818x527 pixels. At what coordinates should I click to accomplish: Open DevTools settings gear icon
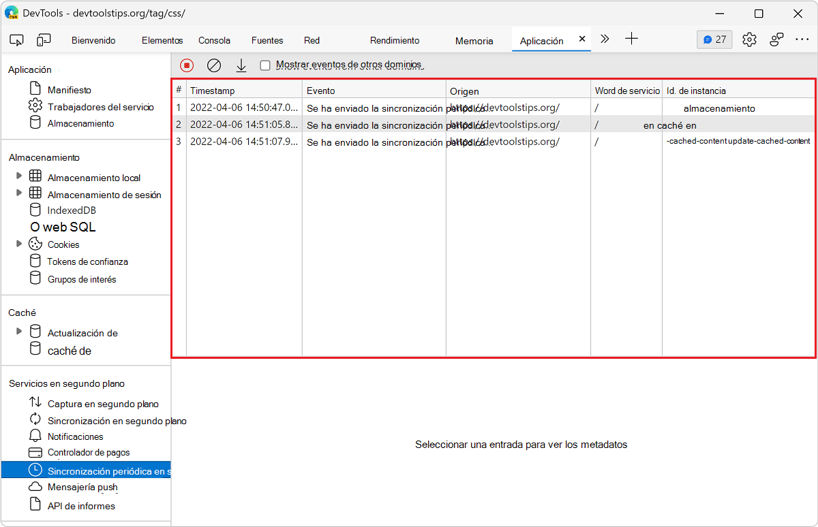point(749,39)
